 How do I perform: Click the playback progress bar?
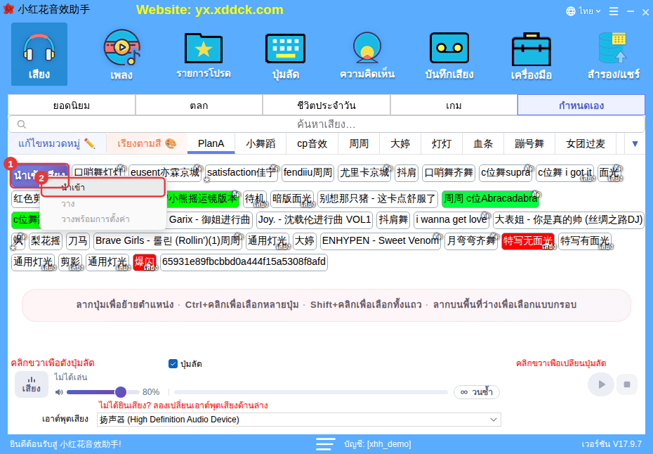pos(310,392)
